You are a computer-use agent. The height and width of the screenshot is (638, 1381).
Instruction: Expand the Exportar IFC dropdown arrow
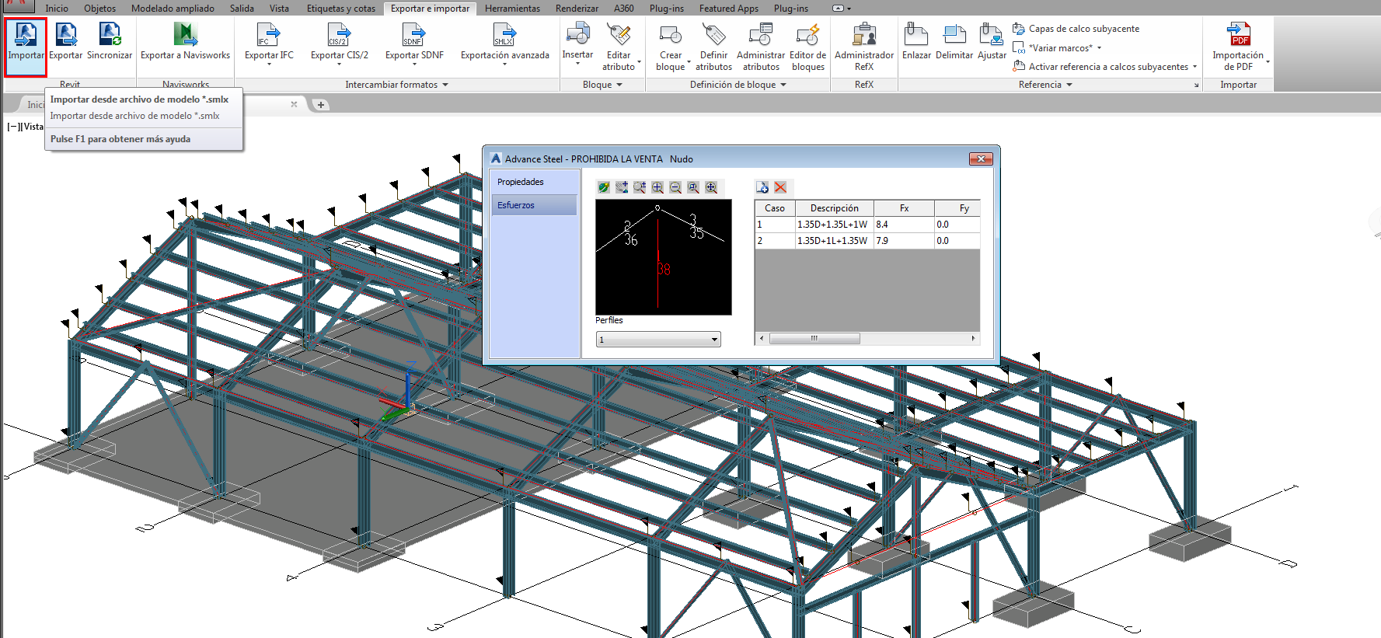click(269, 64)
